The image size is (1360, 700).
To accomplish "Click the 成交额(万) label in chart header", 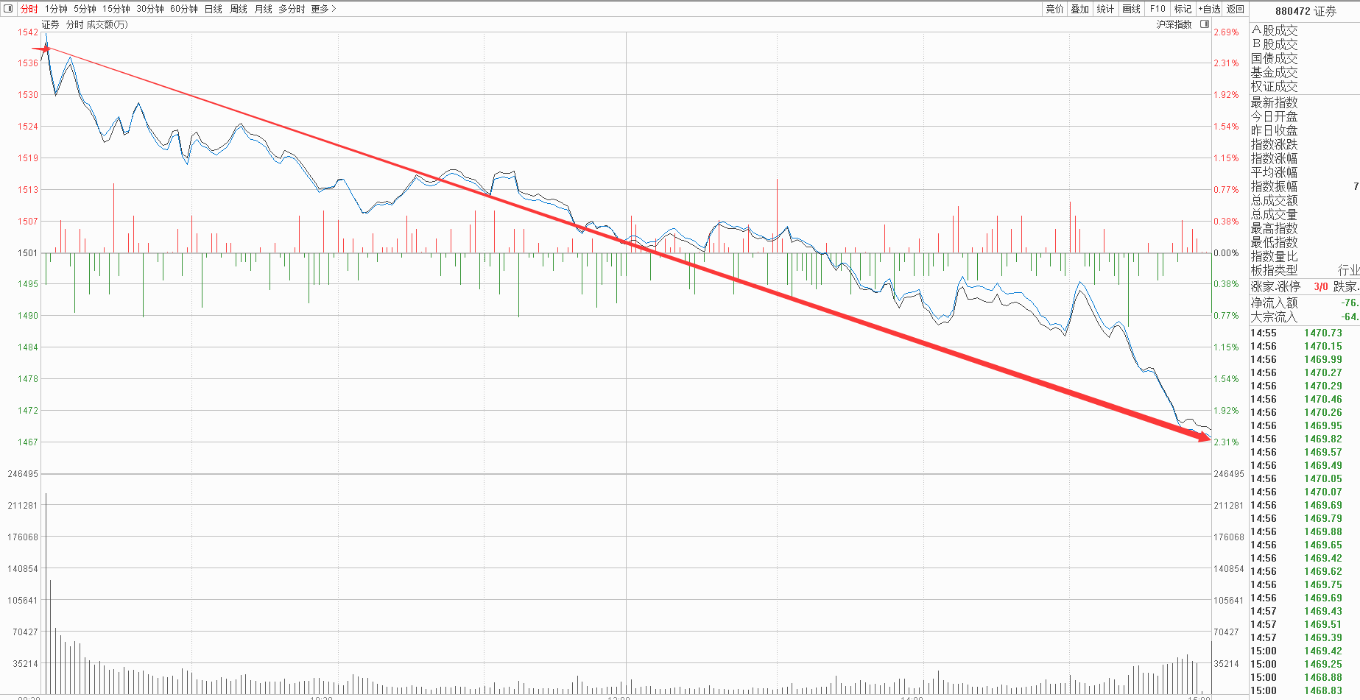I will pyautogui.click(x=107, y=24).
